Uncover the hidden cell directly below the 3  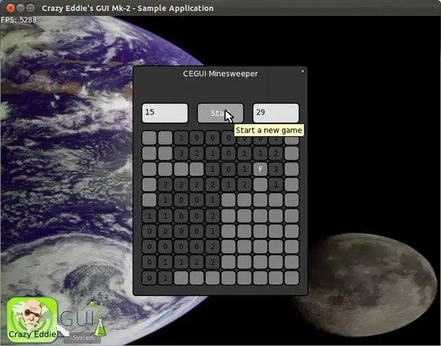(181, 169)
